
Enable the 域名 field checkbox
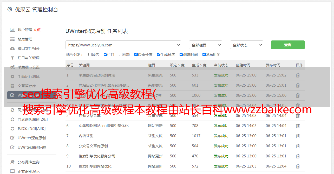click(x=90, y=54)
